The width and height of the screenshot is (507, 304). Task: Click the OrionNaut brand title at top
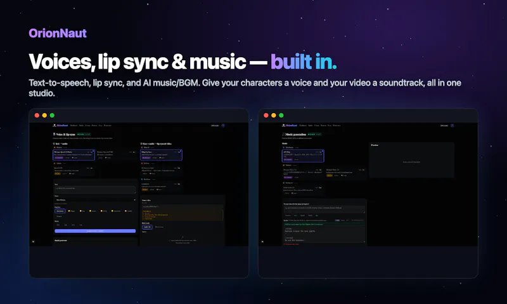(x=58, y=33)
